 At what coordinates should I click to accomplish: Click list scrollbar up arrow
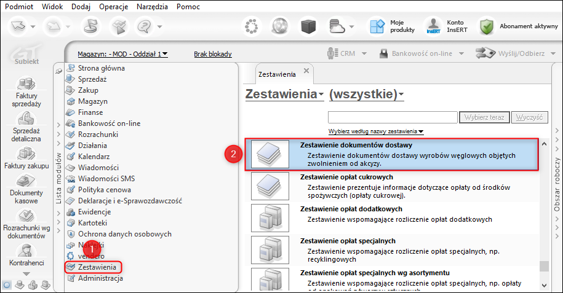tap(544, 144)
